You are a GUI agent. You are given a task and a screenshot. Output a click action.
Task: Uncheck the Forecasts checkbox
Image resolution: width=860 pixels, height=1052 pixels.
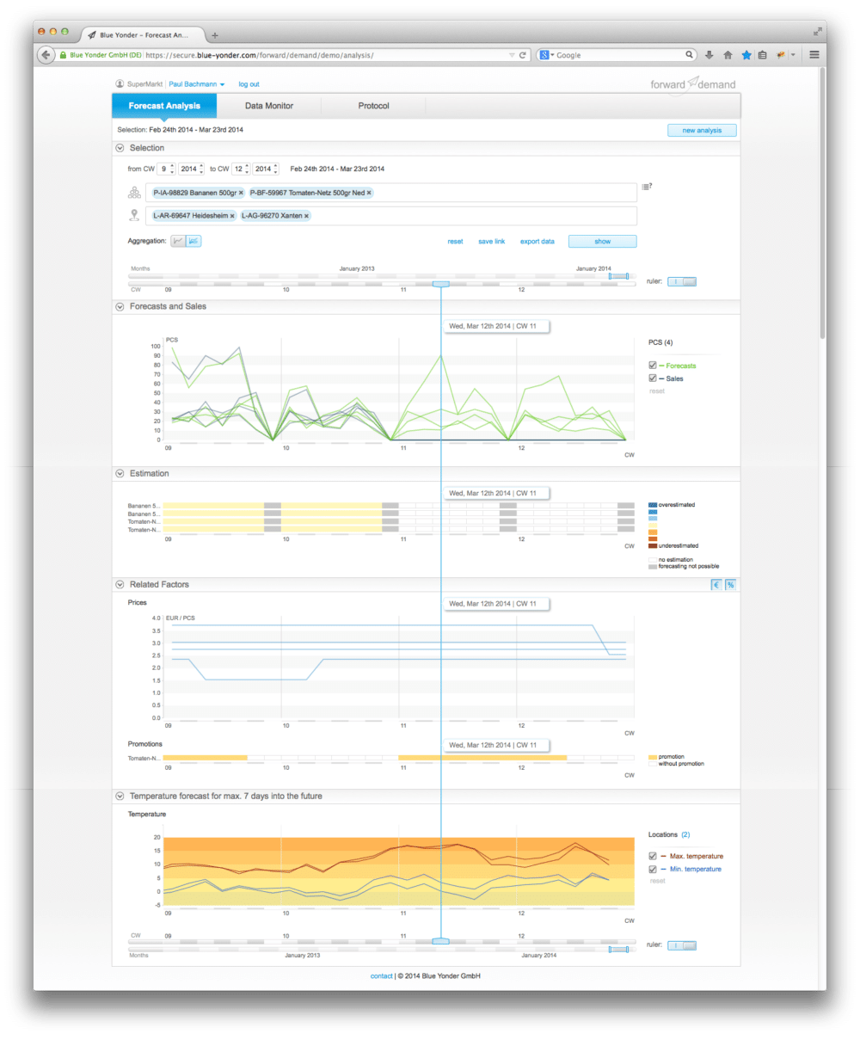pyautogui.click(x=653, y=366)
